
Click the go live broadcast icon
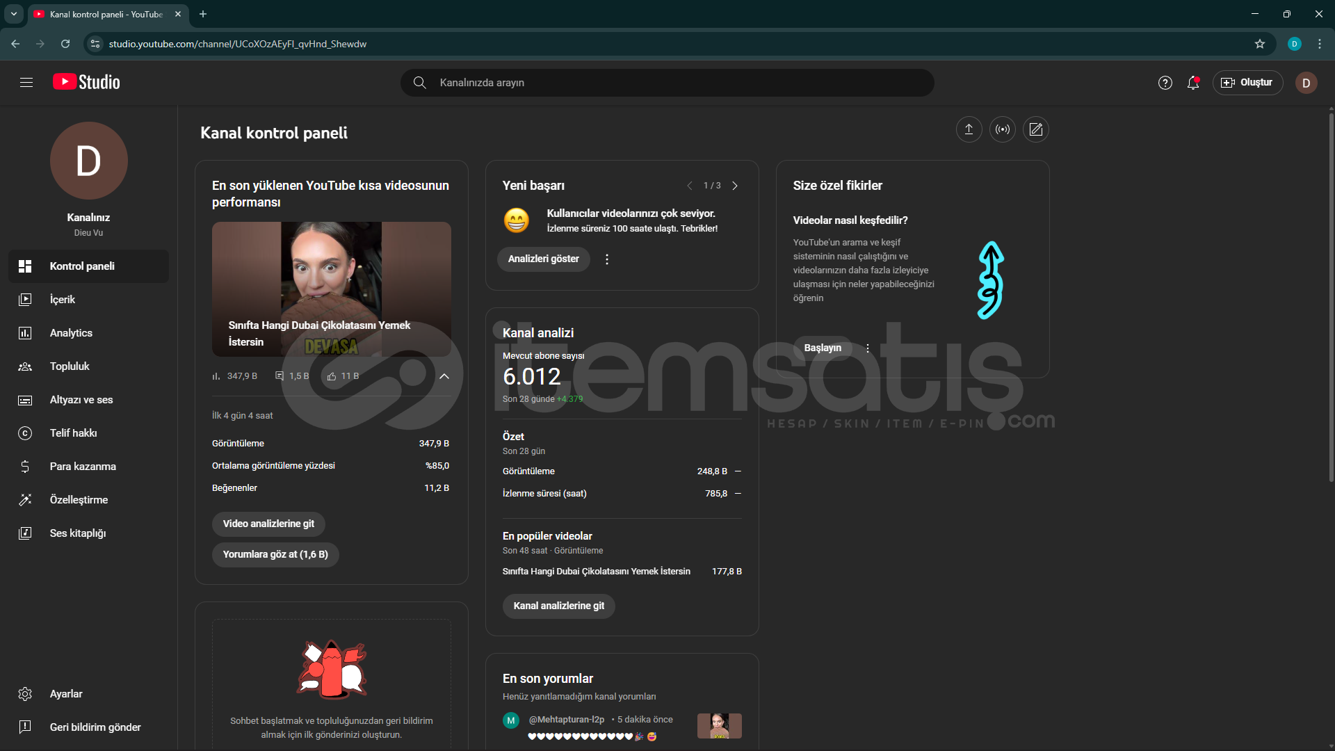pos(1002,129)
